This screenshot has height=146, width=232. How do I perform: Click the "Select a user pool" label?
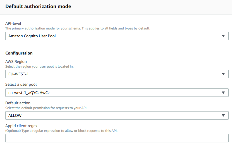21,84
